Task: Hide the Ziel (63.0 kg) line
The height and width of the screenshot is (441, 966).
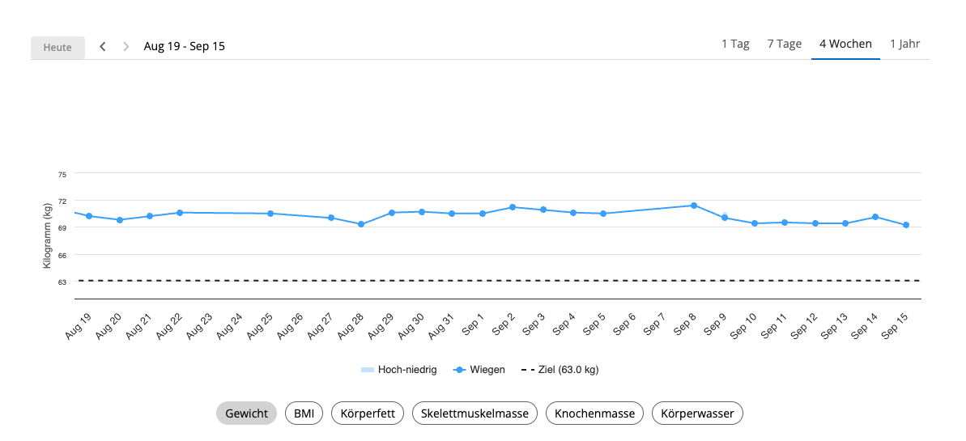Action: coord(560,370)
